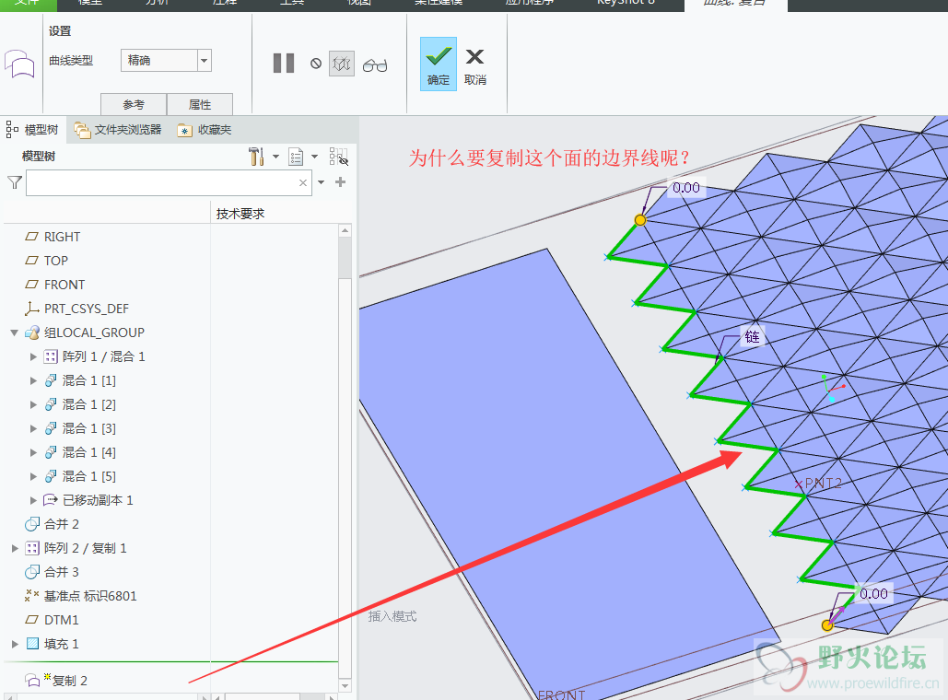This screenshot has width=948, height=700.
Task: Select 混合 1 [4] feature
Action: (x=80, y=452)
